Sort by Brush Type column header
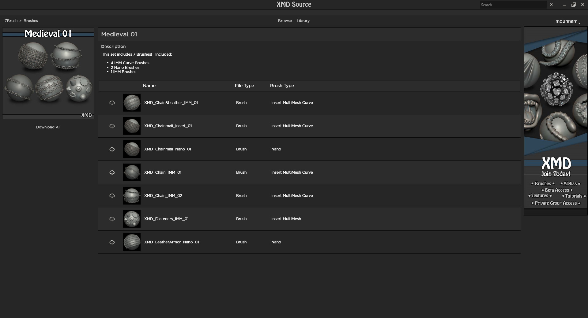Viewport: 588px width, 318px height. [x=282, y=86]
